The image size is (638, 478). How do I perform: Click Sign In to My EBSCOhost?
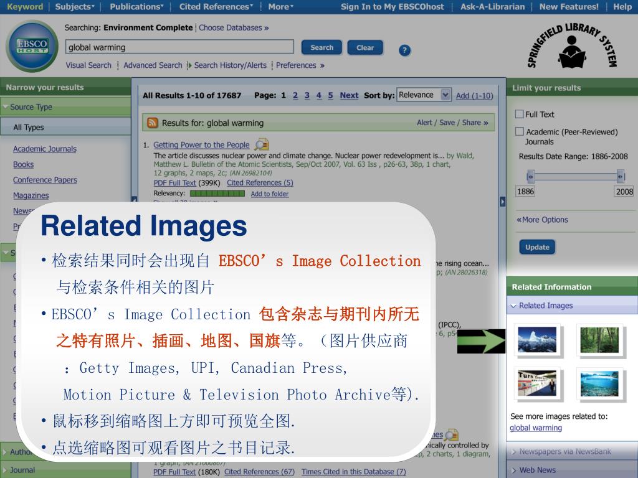[x=393, y=6]
